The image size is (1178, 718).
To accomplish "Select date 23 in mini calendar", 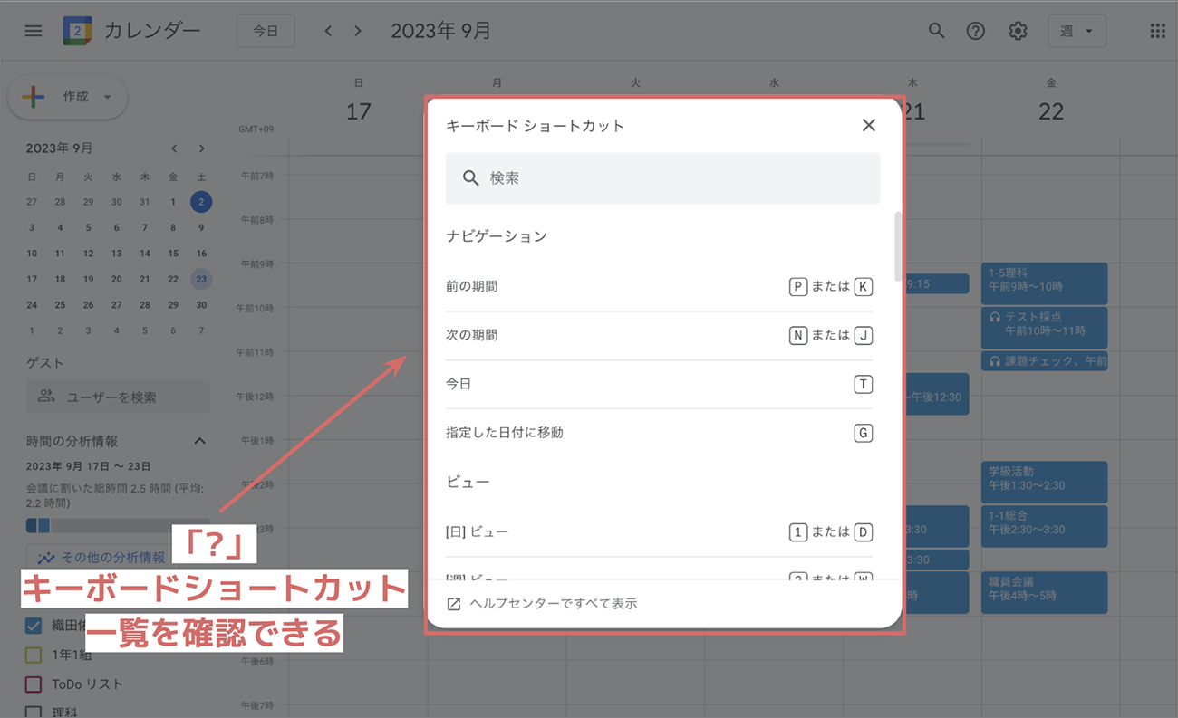I will [201, 280].
